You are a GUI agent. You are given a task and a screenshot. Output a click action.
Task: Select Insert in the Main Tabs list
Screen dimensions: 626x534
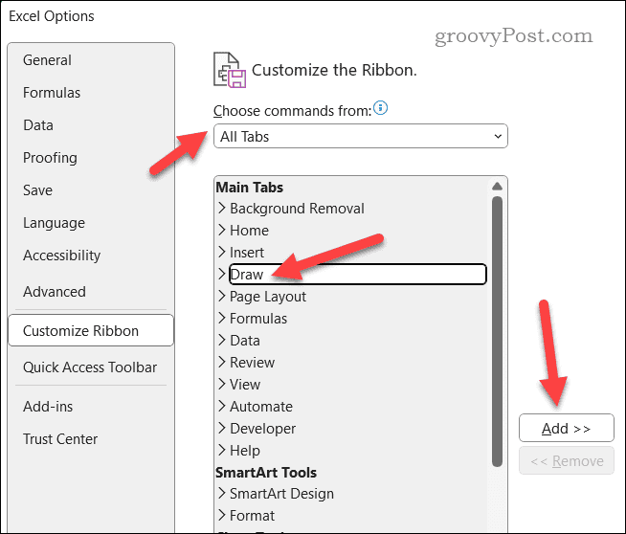coord(247,253)
